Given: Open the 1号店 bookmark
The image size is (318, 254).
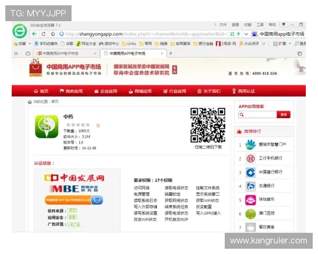Looking at the screenshot, I should coord(226,43).
